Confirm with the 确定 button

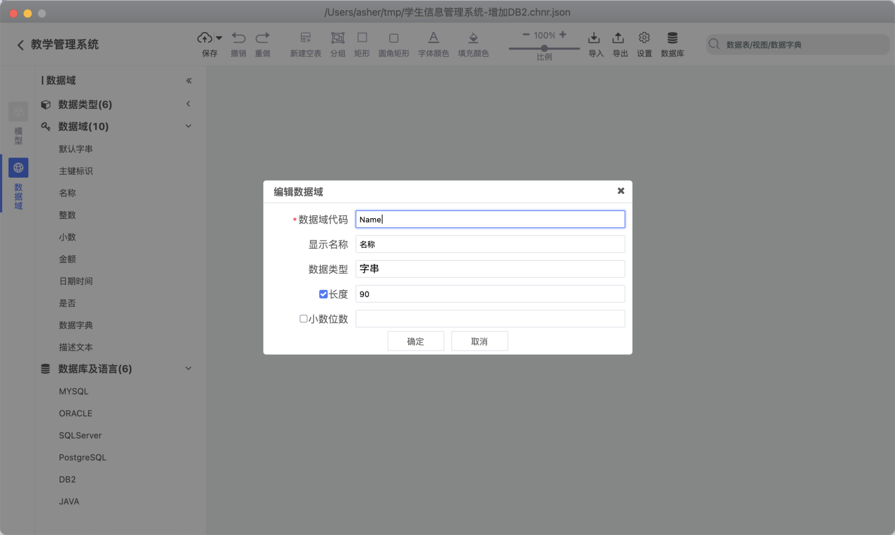(x=415, y=341)
